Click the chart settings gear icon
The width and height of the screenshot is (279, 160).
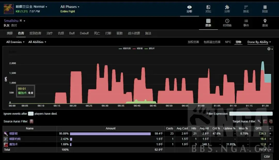click(269, 49)
